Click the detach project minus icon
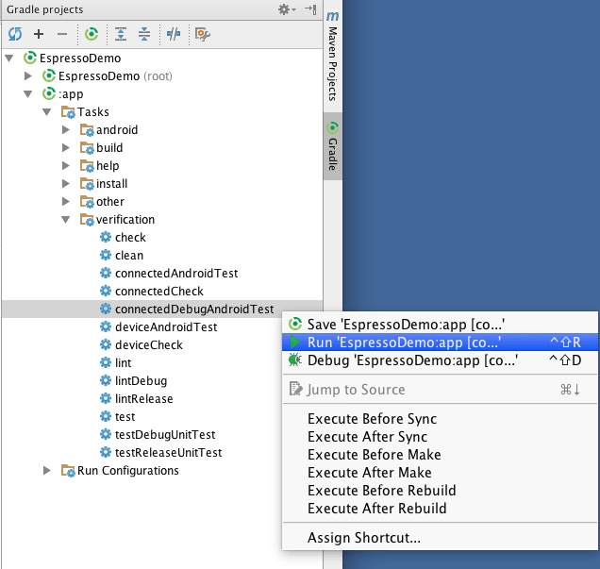This screenshot has height=569, width=600. 62,34
